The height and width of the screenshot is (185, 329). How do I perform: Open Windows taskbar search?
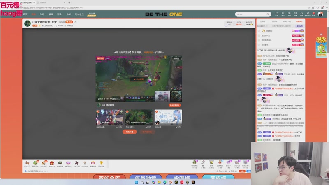(142, 182)
